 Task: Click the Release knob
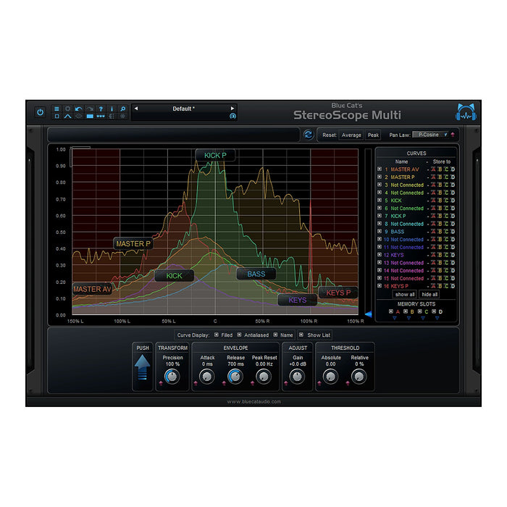(235, 377)
